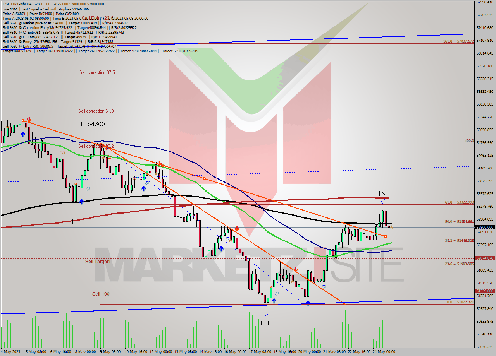The image size is (496, 356).
Task: Click the red down arrow at orange trendline start
Action: [29, 120]
